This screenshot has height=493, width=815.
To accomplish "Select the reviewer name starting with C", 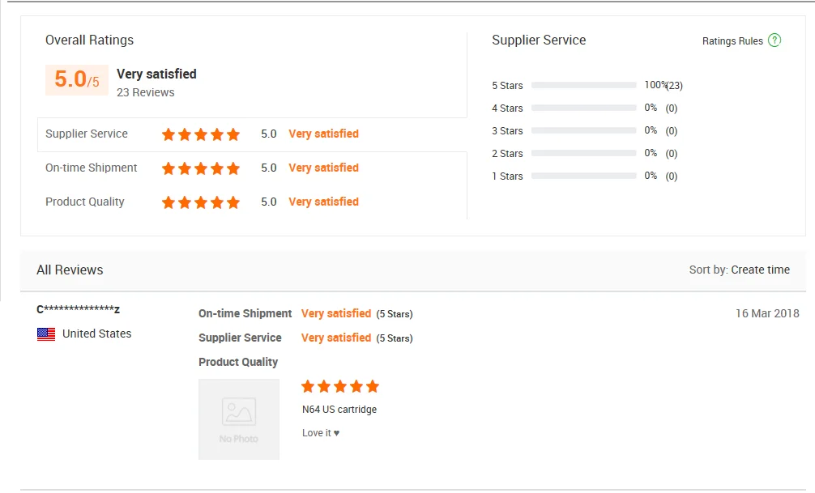I will pyautogui.click(x=78, y=309).
